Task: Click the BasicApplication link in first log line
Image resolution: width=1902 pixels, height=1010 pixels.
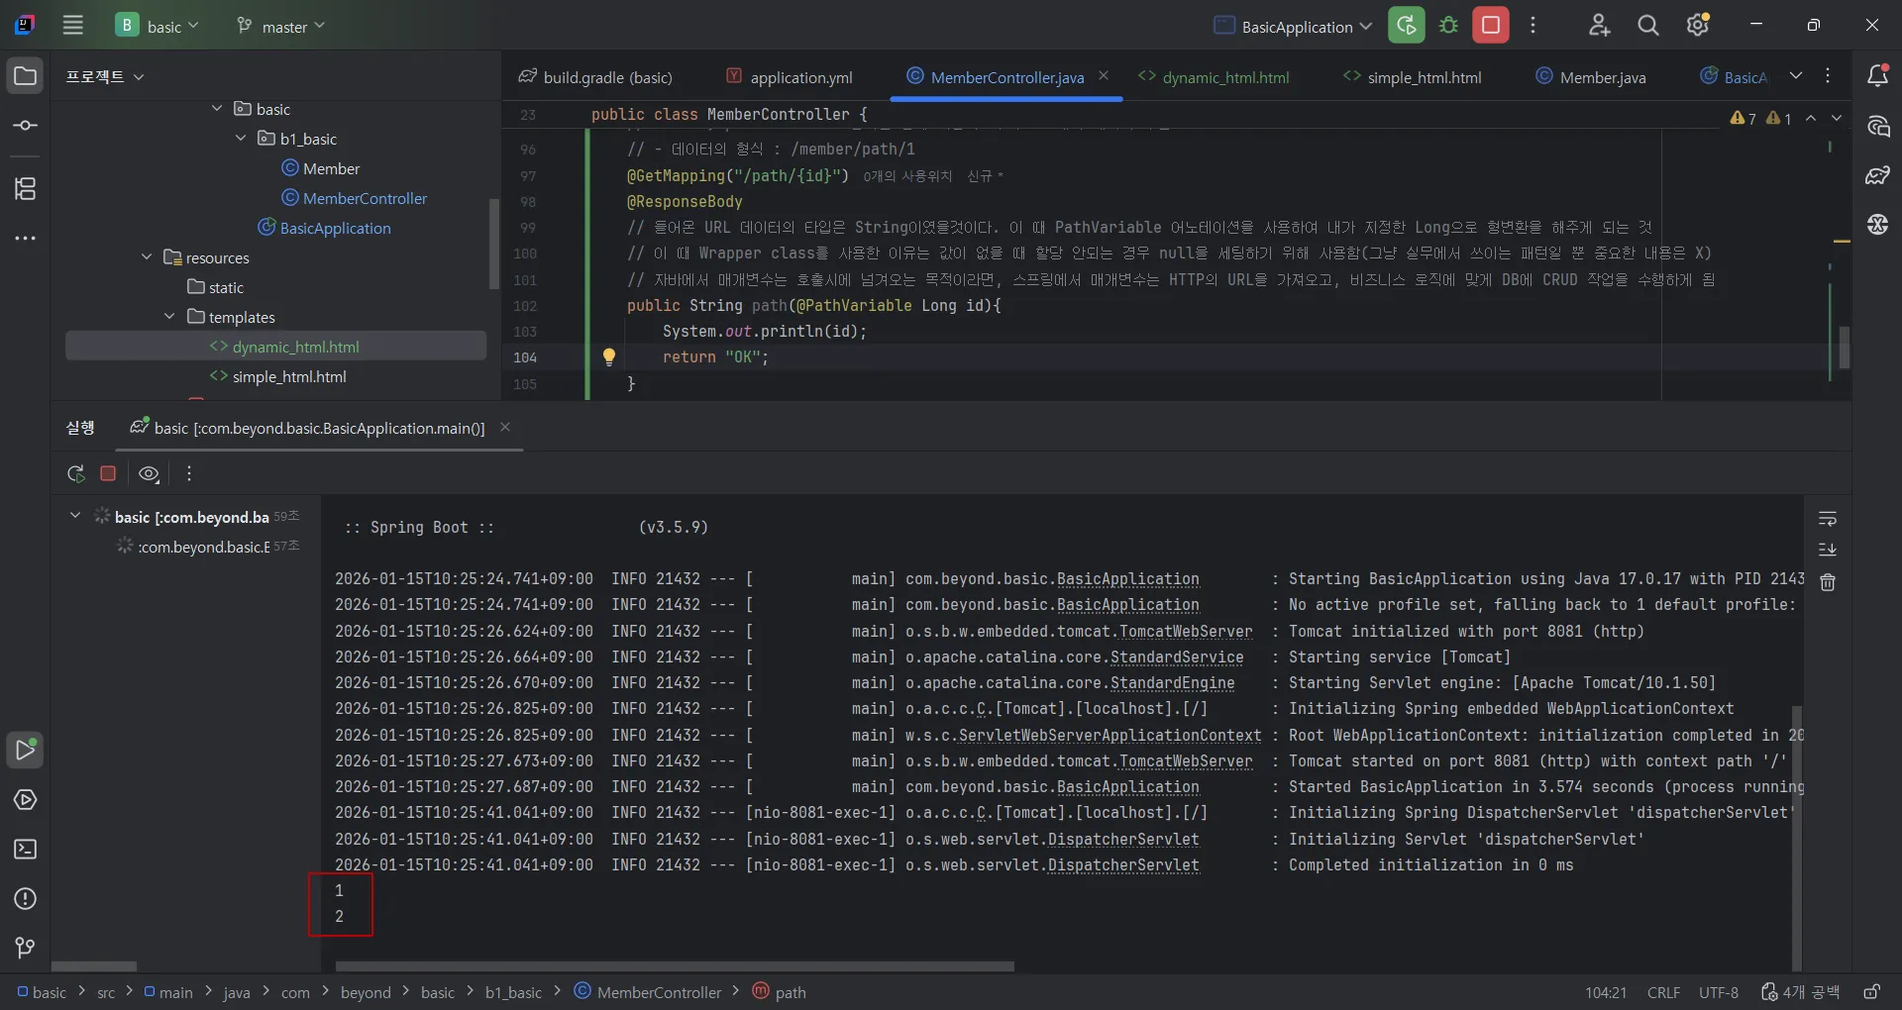Action: [1127, 579]
